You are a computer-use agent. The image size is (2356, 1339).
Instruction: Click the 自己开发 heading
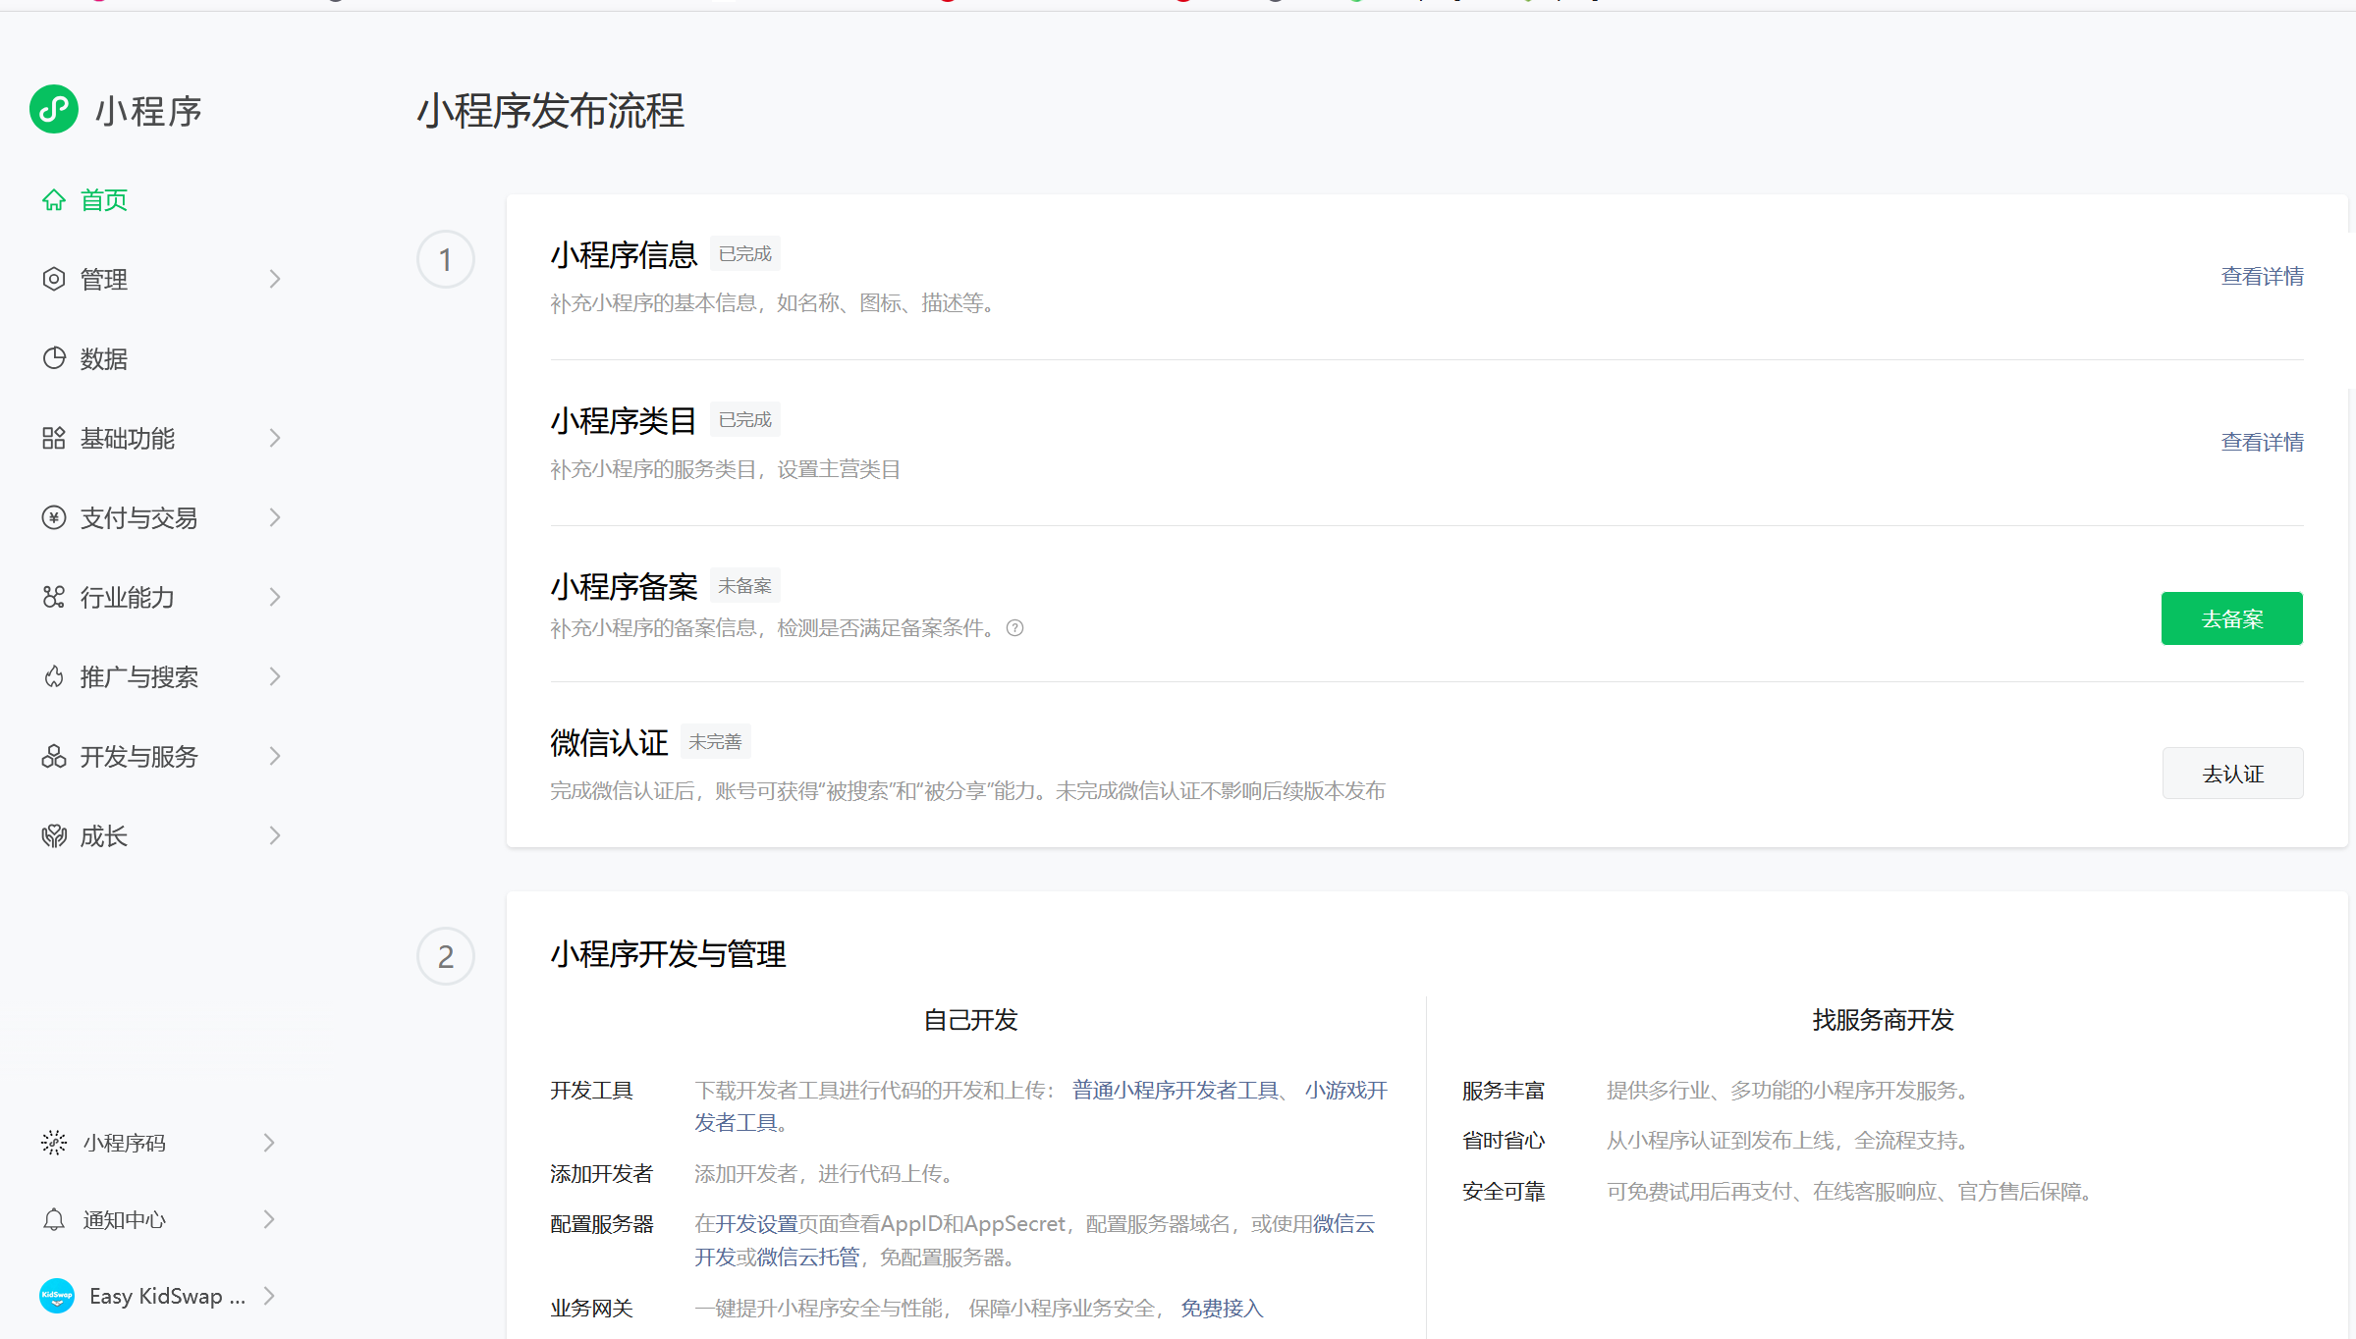click(x=970, y=1020)
